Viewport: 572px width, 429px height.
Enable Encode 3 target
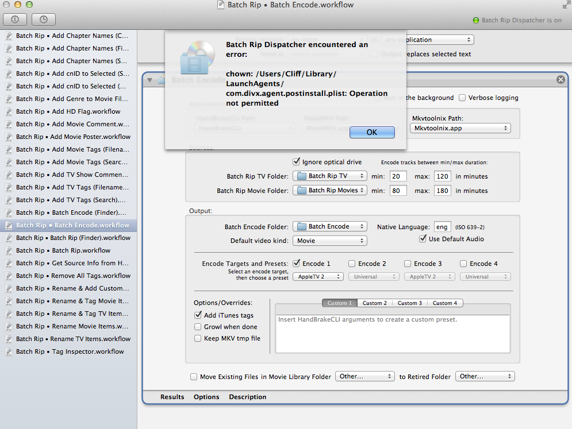pos(408,264)
